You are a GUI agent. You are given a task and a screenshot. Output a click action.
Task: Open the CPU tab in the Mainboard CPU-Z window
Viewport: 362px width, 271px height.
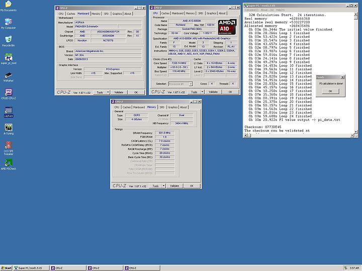pos(61,14)
